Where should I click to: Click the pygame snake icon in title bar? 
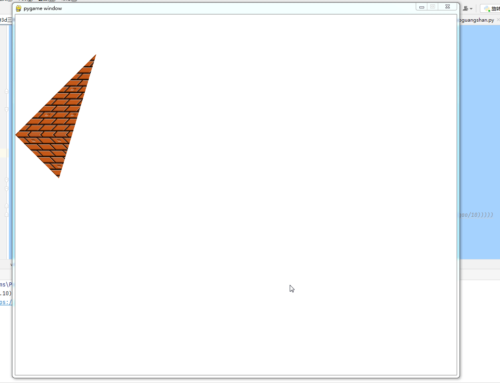click(18, 8)
